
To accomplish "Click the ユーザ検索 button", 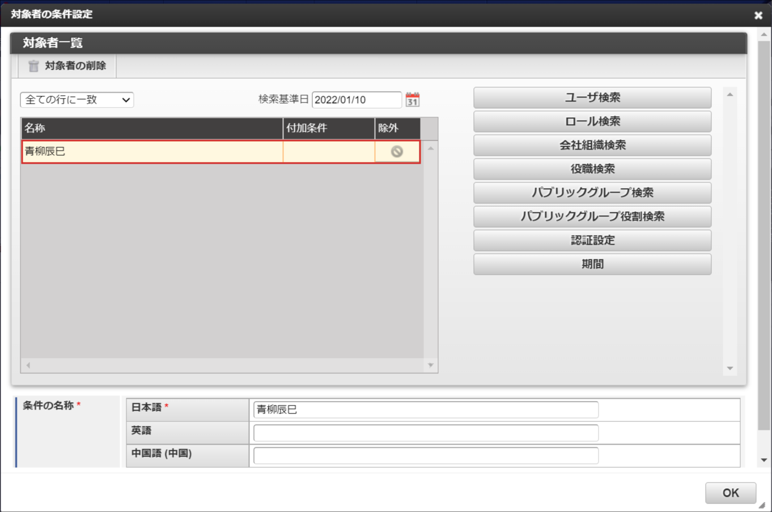I will coord(592,97).
